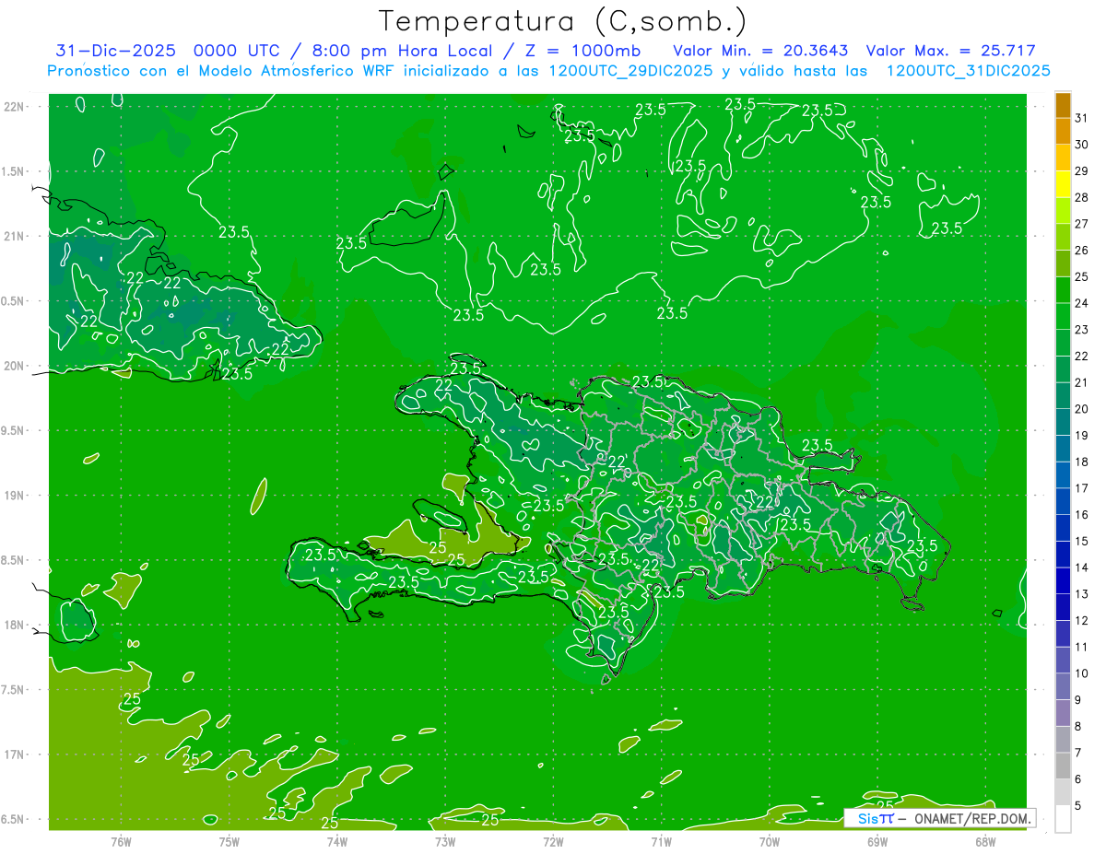Click the "75W" longitude axis label
1106x854 pixels.
coord(229,841)
